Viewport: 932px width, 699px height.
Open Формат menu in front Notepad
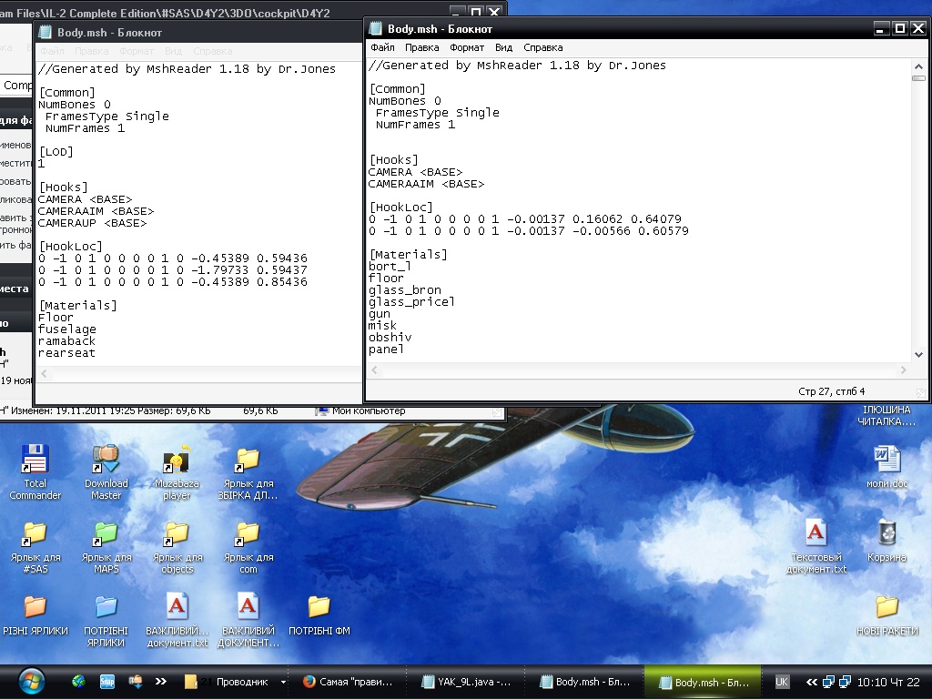(467, 47)
